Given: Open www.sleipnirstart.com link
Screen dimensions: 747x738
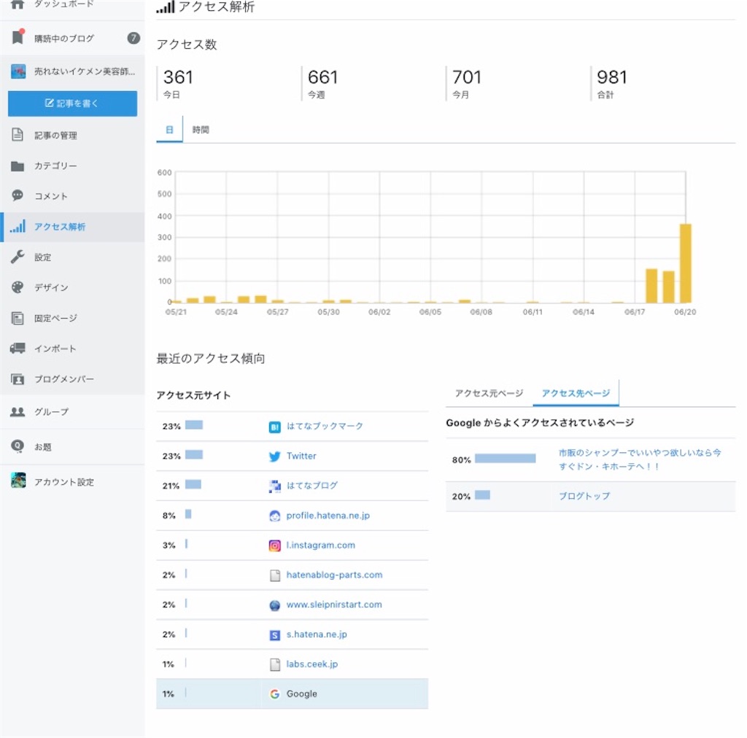Looking at the screenshot, I should click(x=334, y=605).
